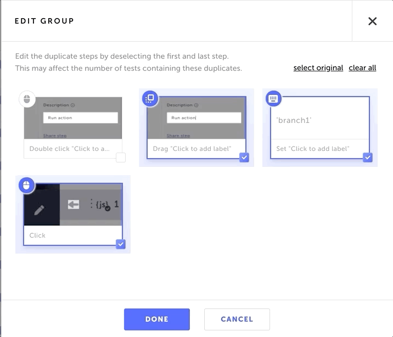Click the drag icon on Drag step
Image resolution: width=393 pixels, height=337 pixels.
pos(150,98)
